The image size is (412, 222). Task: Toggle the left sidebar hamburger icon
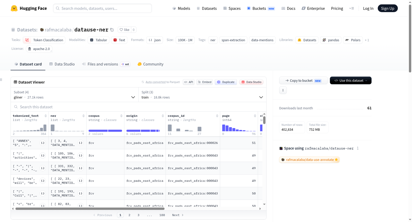(x=1, y=80)
